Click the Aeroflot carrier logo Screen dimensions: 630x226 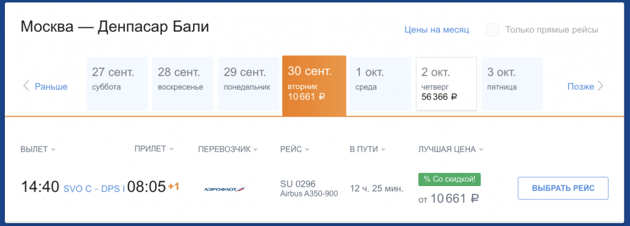coord(225,189)
